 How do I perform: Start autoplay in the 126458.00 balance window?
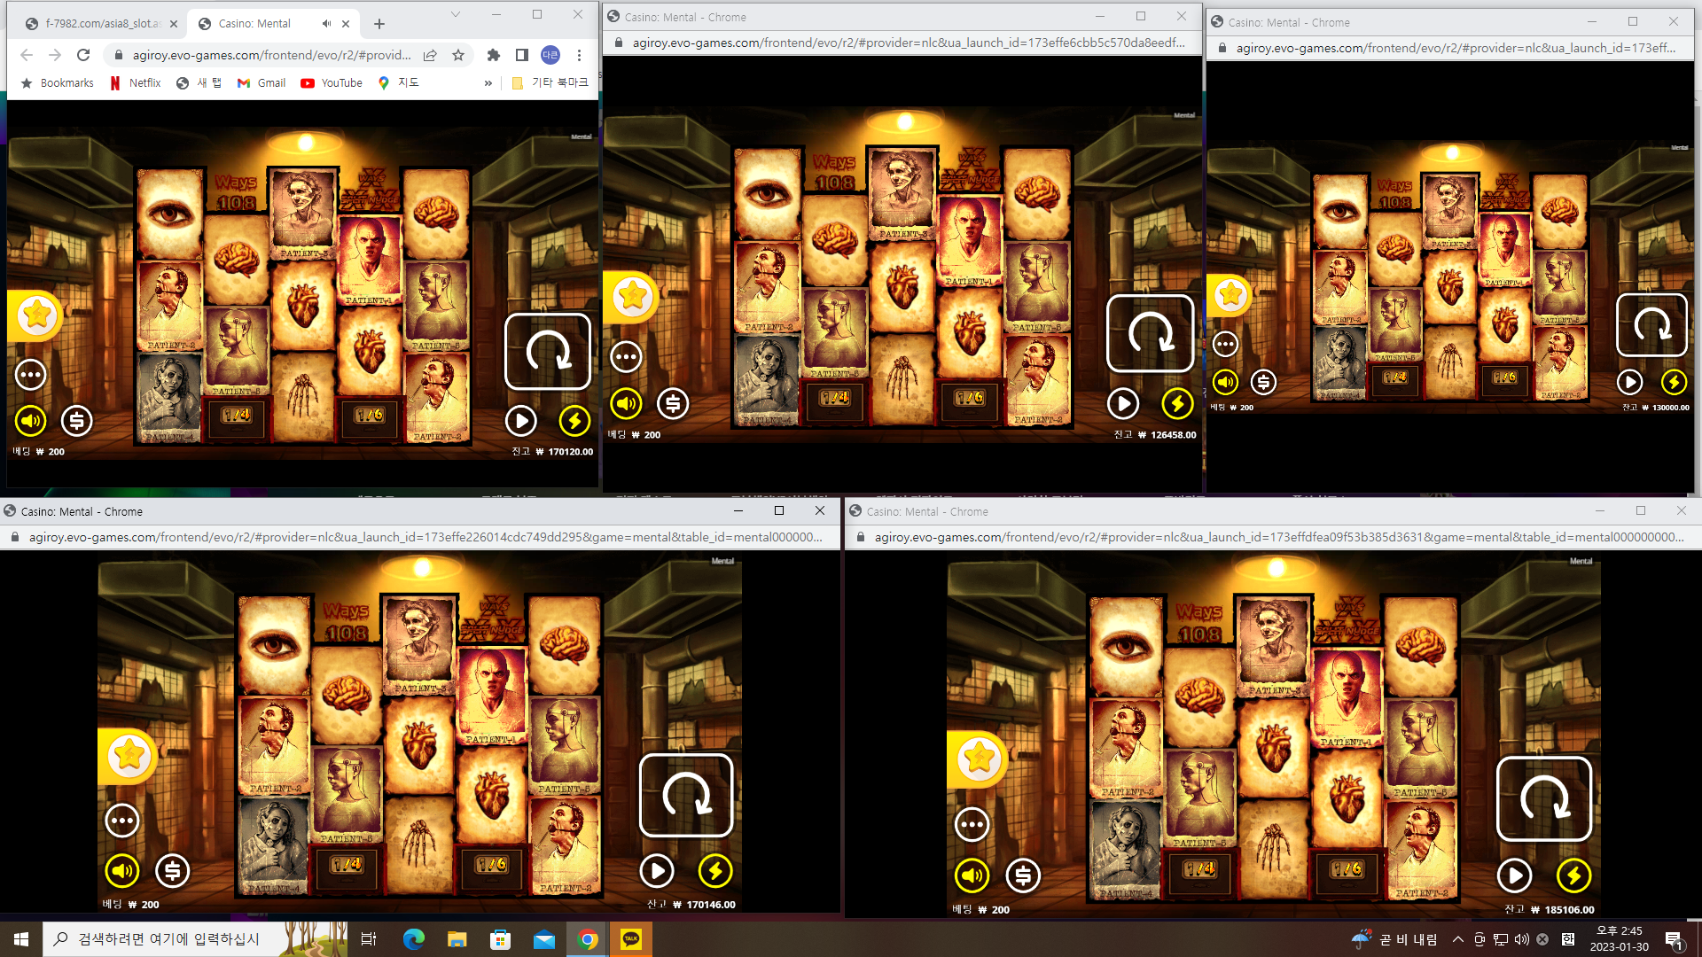[1123, 404]
